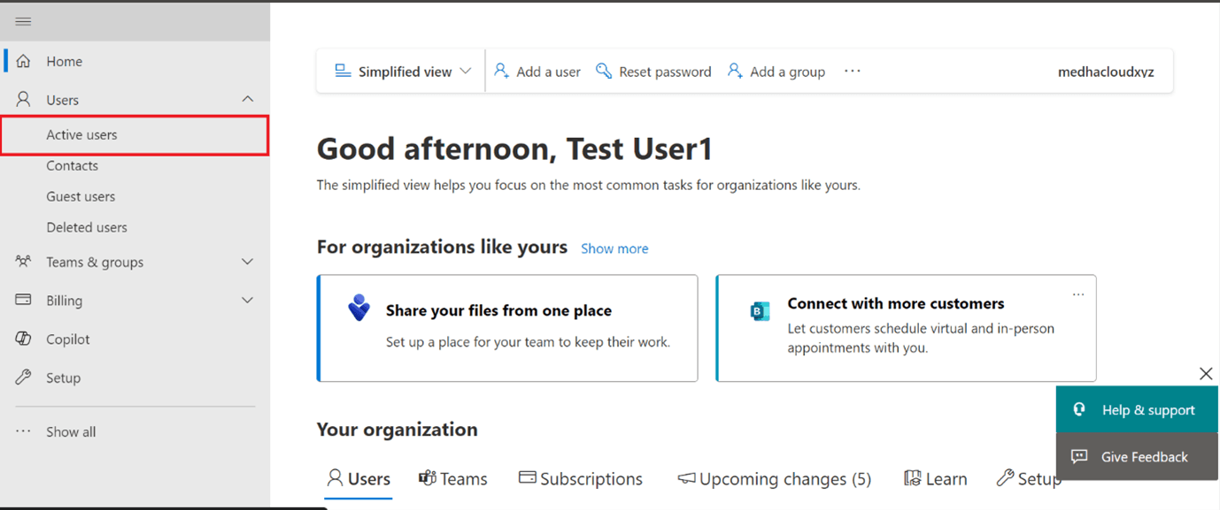Switch to the Teams tab
This screenshot has width=1220, height=510.
453,478
